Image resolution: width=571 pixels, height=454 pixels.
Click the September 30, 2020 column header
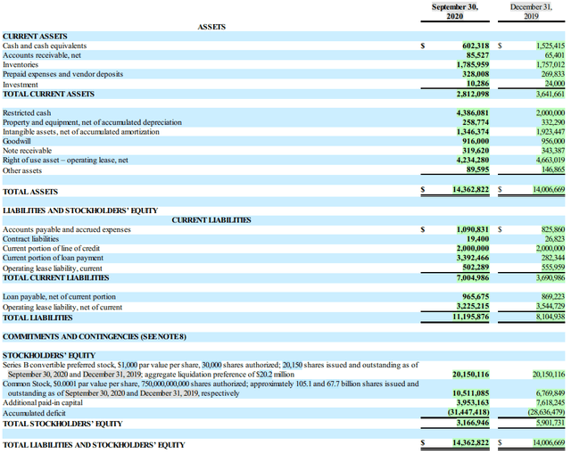coord(454,11)
